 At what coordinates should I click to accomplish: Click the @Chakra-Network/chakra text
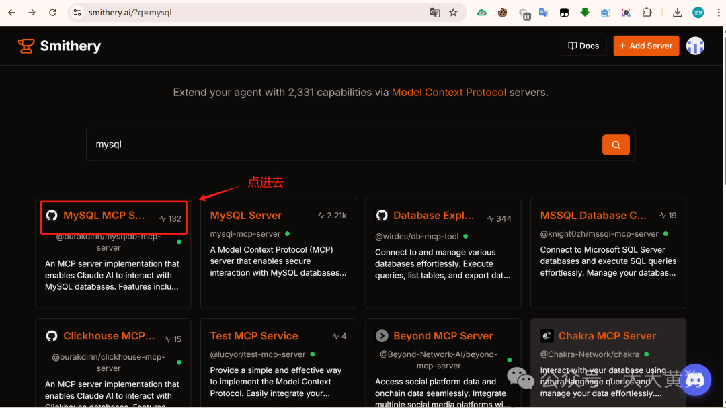pyautogui.click(x=590, y=354)
